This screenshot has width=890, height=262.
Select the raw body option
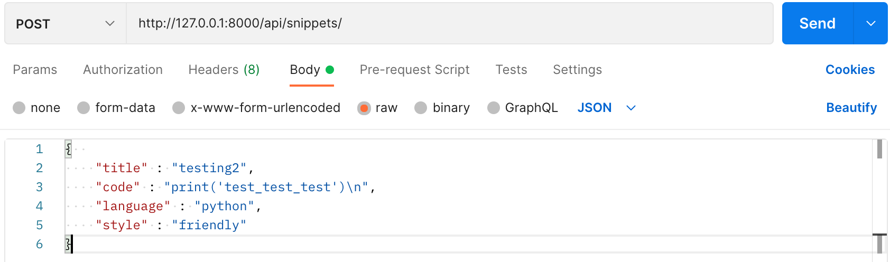(364, 108)
